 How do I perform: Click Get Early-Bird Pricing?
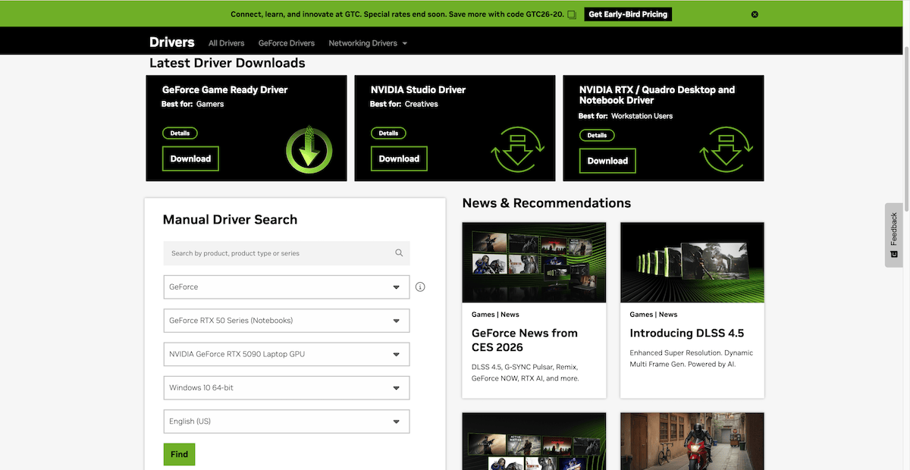click(x=627, y=14)
